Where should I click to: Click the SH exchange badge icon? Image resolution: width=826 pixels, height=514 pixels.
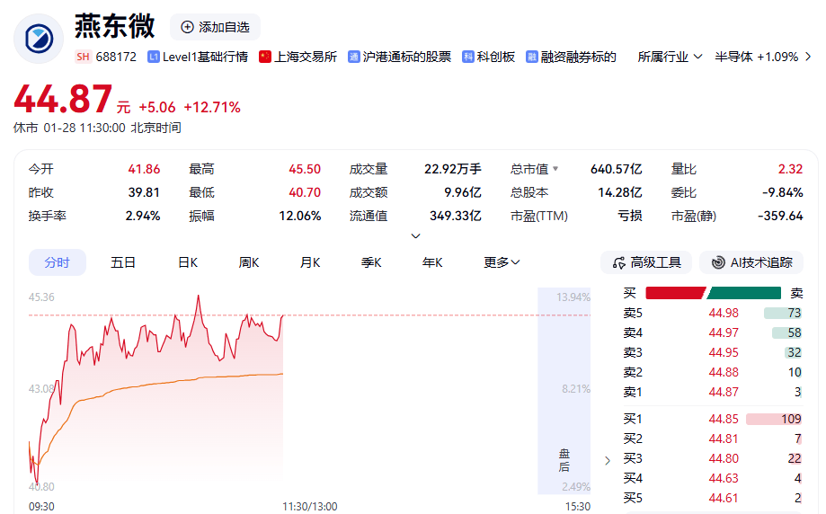(83, 57)
